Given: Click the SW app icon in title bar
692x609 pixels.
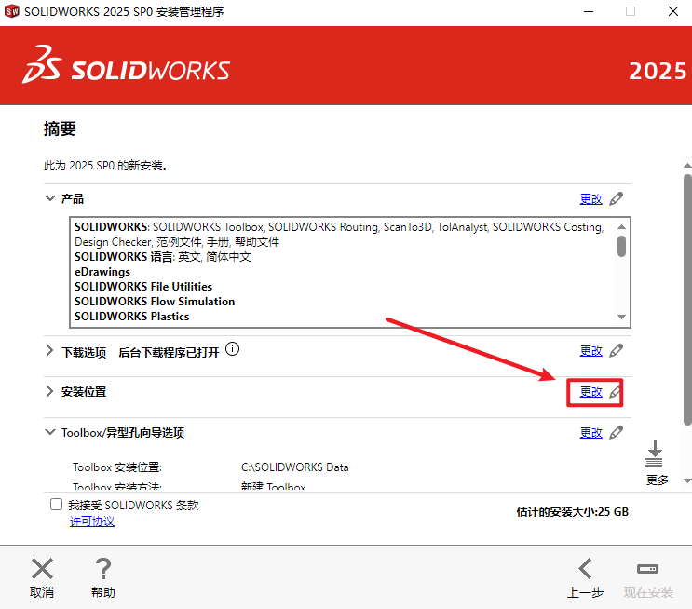Looking at the screenshot, I should pos(12,11).
